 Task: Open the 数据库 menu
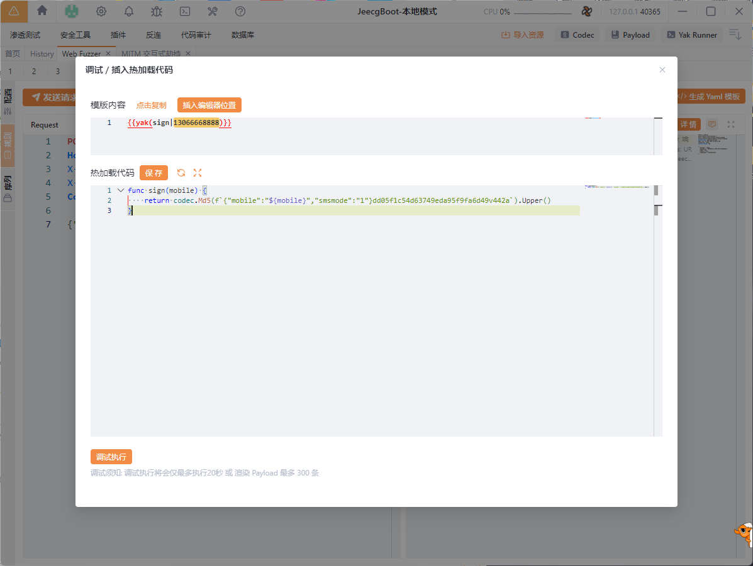(243, 35)
